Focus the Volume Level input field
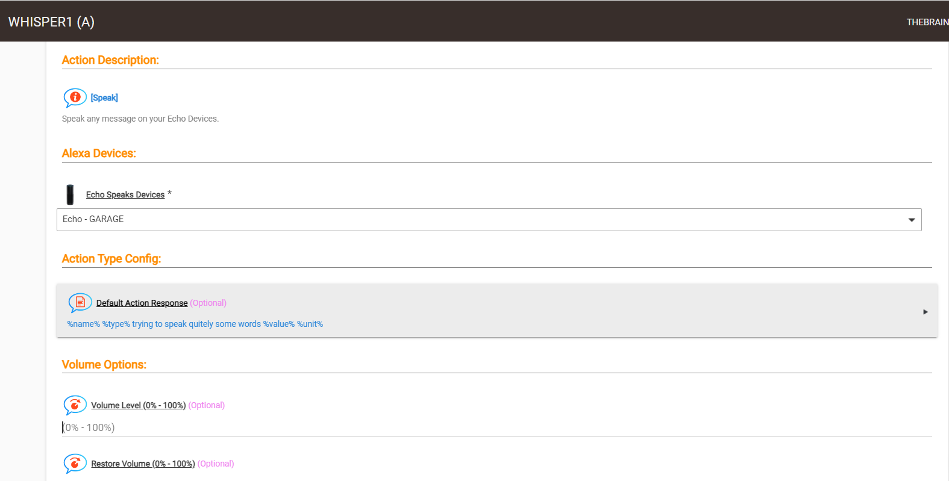Image resolution: width=949 pixels, height=481 pixels. click(496, 427)
